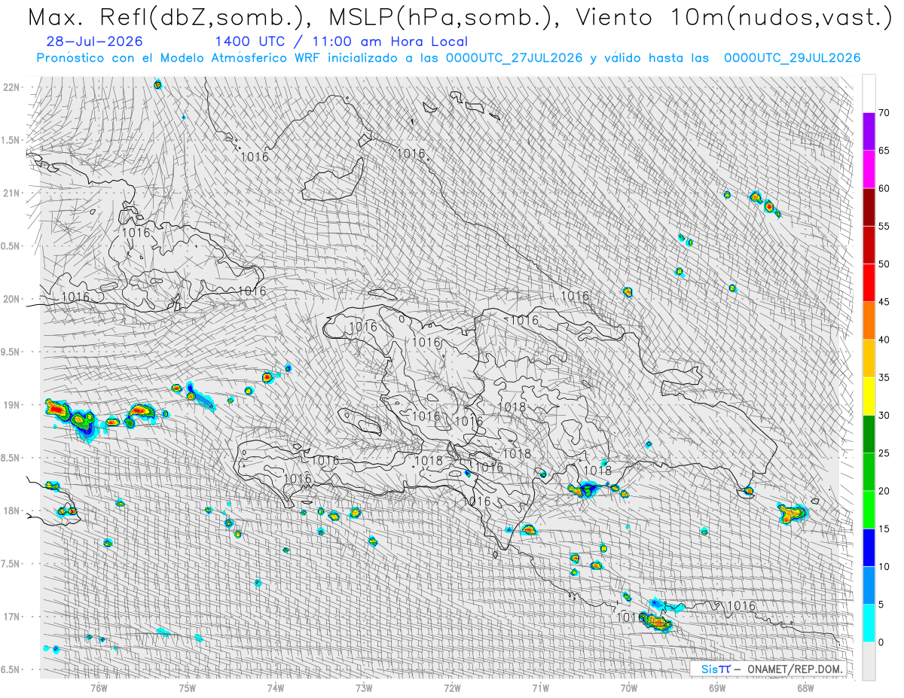The width and height of the screenshot is (904, 698).
Task: Pick the yellow 30–35 dBZ colorbar segment
Action: pos(869,396)
